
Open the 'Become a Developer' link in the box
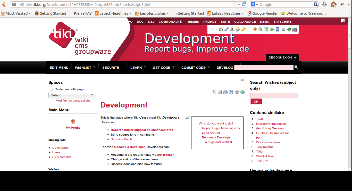pyautogui.click(x=217, y=137)
